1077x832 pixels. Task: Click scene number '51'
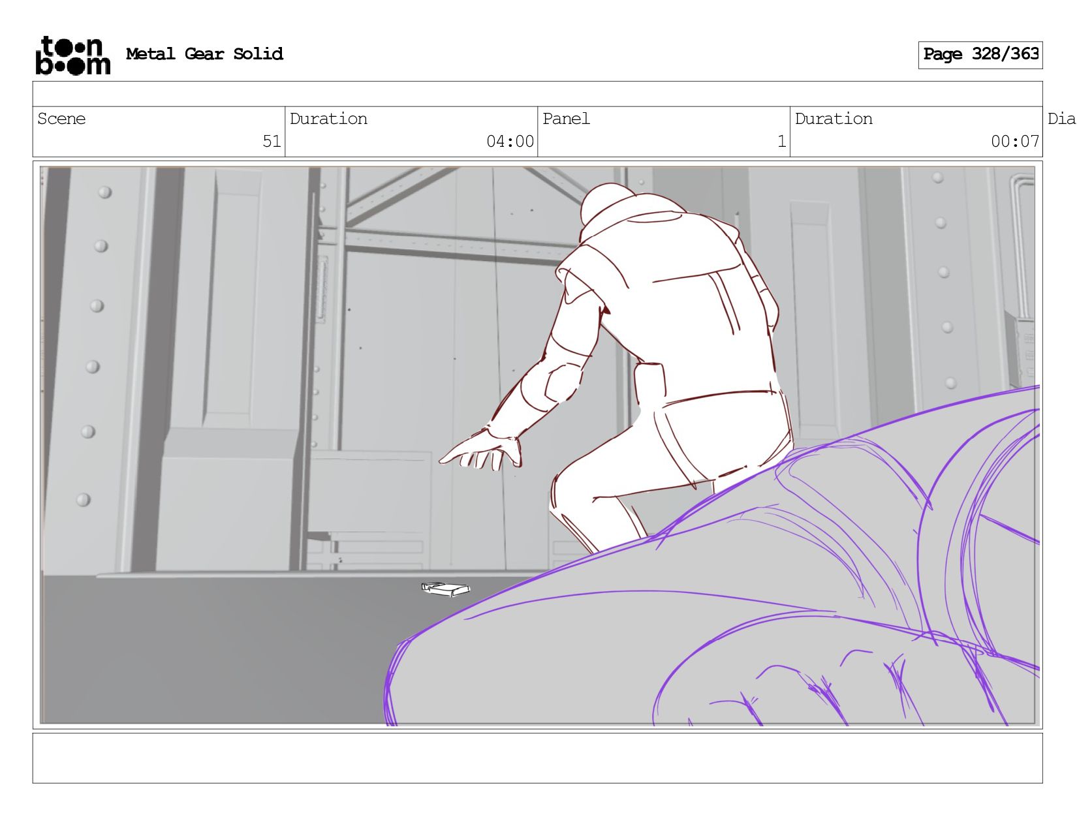[272, 142]
